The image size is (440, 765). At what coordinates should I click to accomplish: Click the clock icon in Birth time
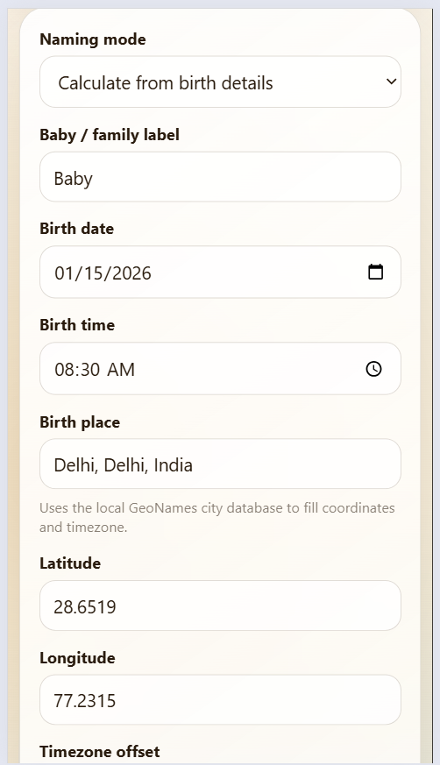point(373,369)
